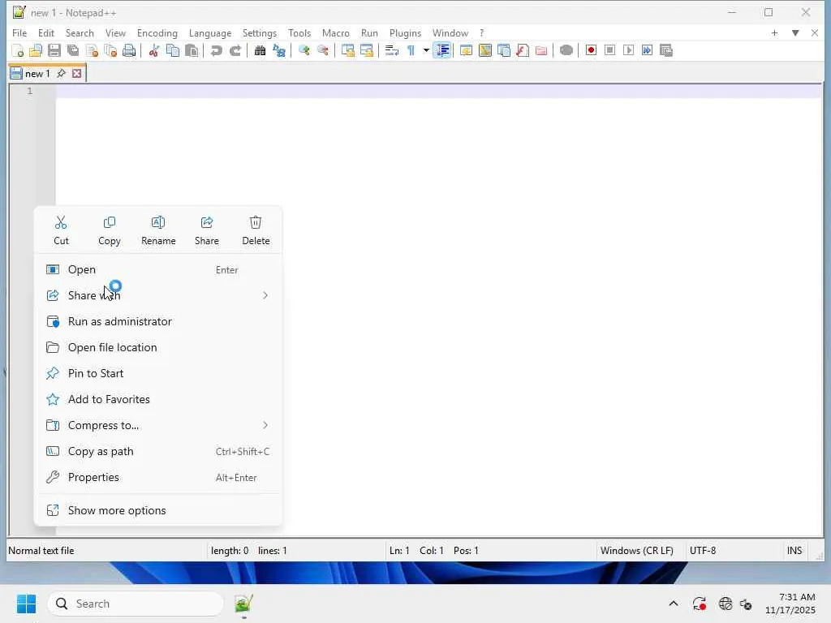Choose Pin to Start
The image size is (831, 623).
tap(158, 373)
